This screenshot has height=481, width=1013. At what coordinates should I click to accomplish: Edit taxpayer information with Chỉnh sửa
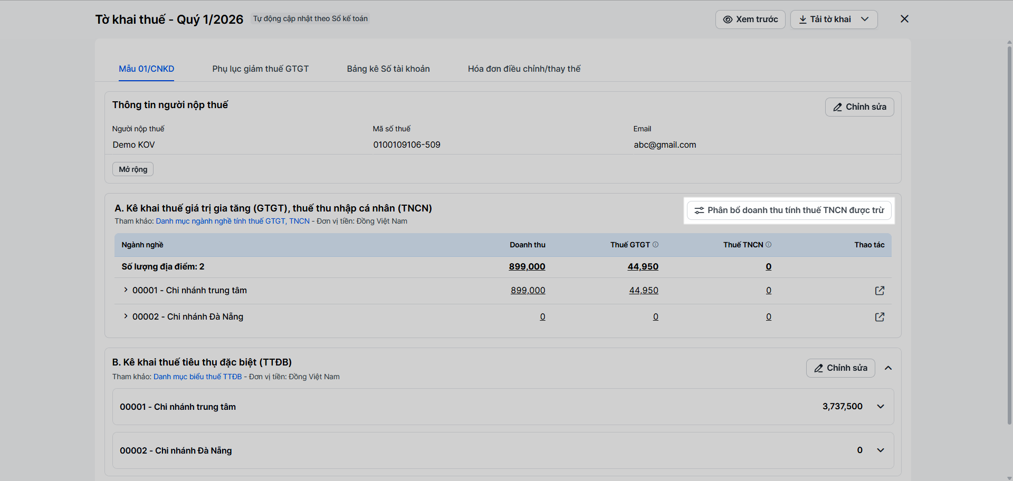tap(859, 107)
